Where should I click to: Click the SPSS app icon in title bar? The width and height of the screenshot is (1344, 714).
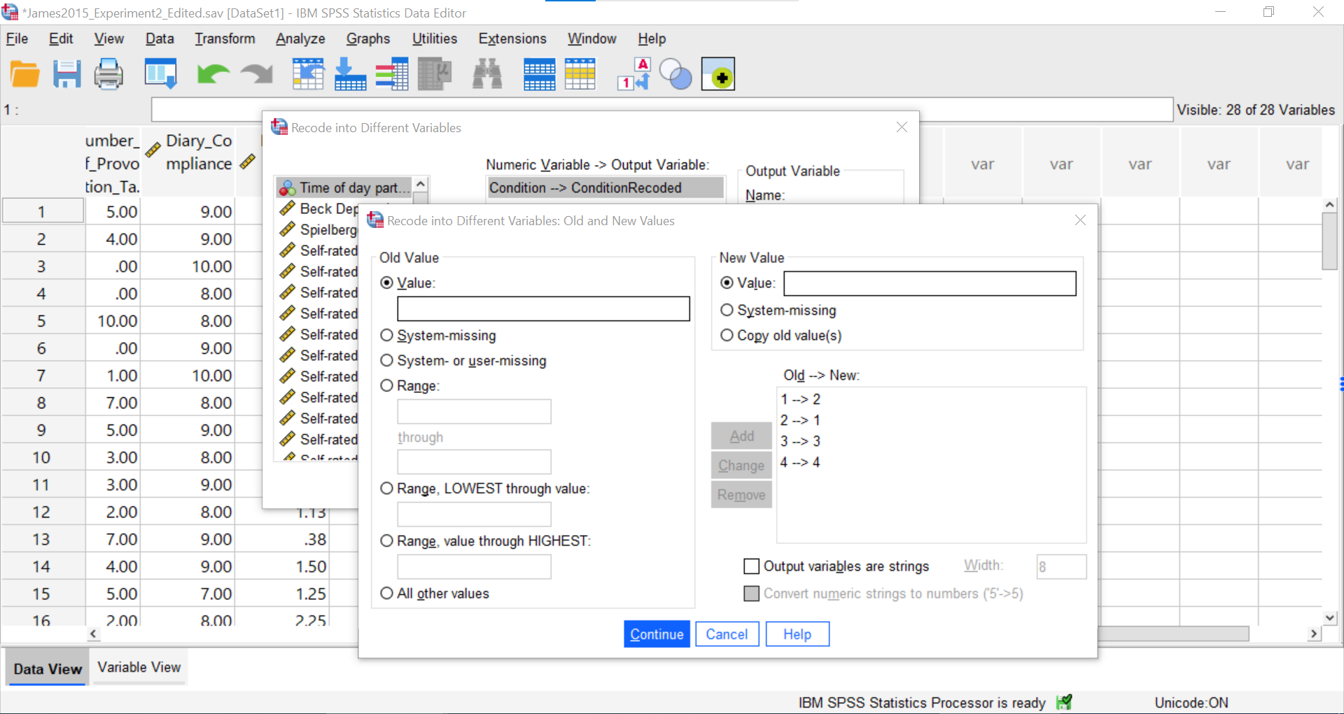10,13
